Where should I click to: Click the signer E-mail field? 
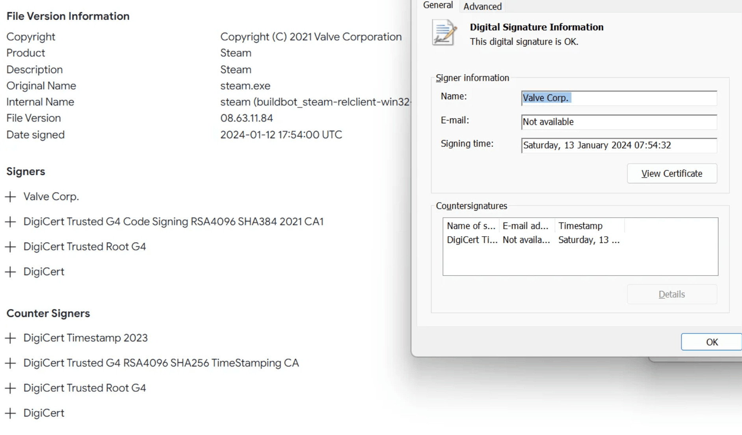click(619, 122)
